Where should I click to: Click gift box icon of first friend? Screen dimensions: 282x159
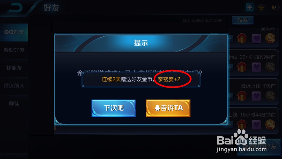tap(242, 38)
